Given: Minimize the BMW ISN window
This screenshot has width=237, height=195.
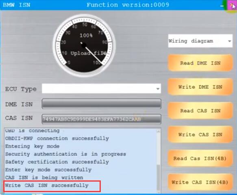Looking at the screenshot, I should [222, 6].
